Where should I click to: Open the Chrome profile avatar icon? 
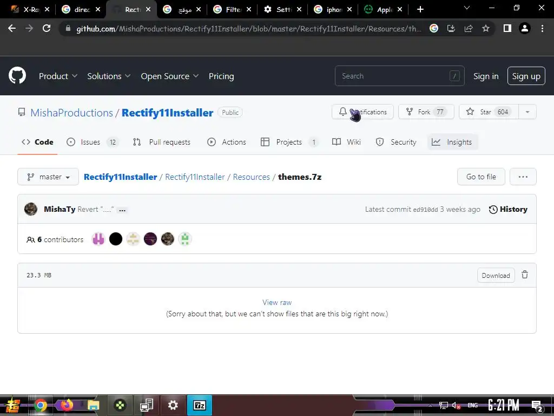pyautogui.click(x=525, y=28)
